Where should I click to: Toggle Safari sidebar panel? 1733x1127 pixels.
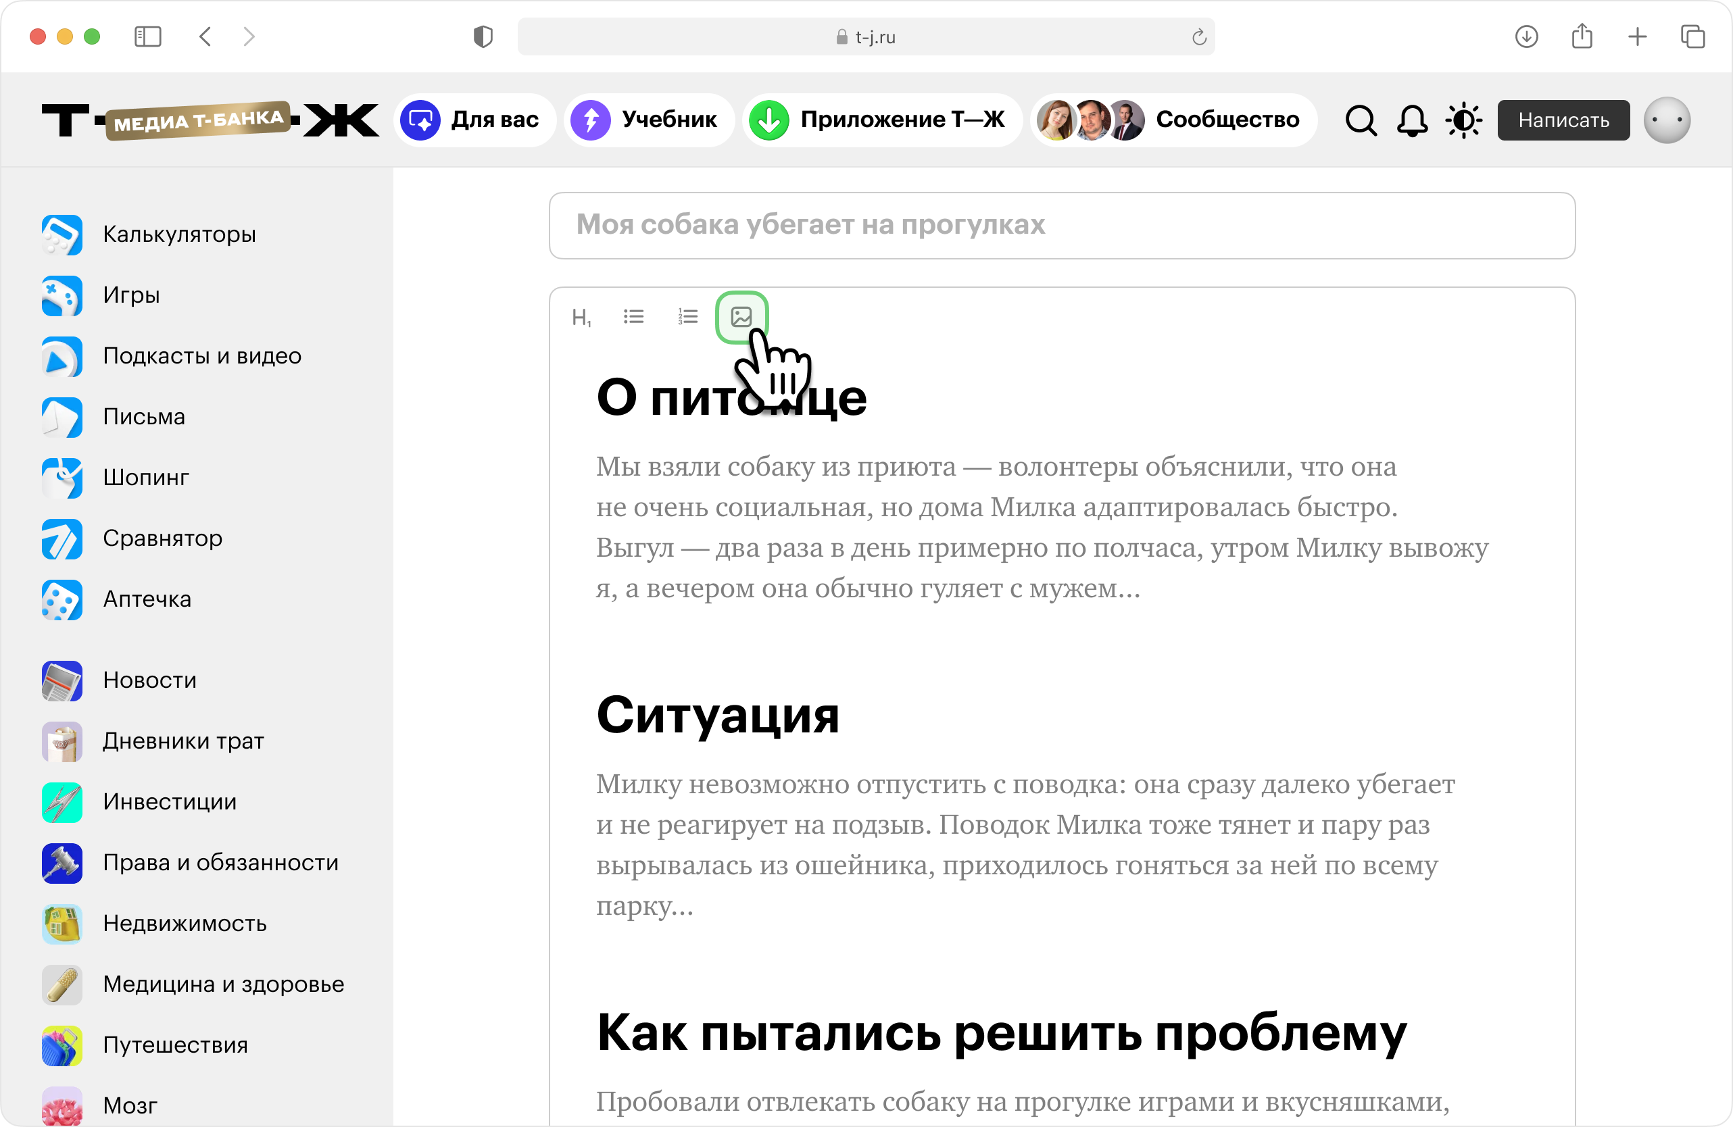(x=148, y=36)
